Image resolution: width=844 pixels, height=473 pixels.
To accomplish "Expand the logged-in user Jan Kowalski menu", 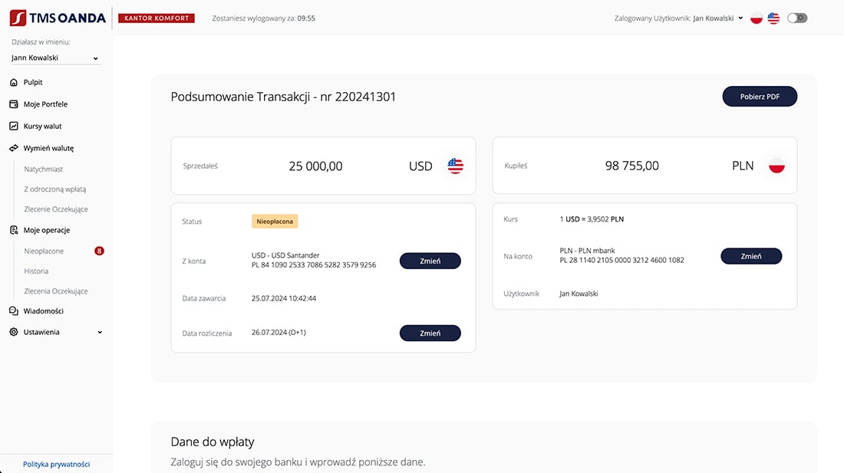I will pyautogui.click(x=740, y=18).
